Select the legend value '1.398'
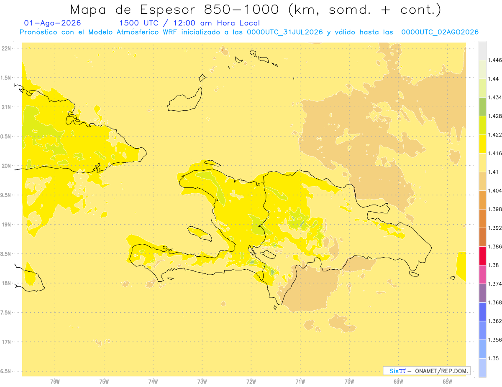The width and height of the screenshot is (502, 387). 494,209
